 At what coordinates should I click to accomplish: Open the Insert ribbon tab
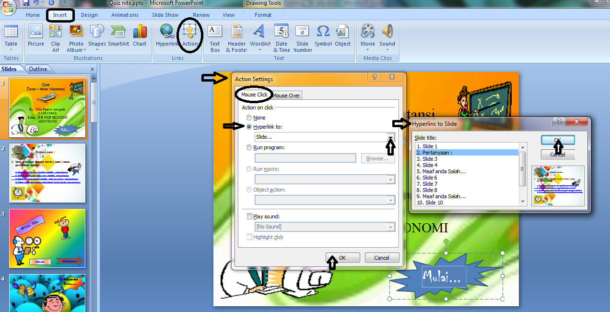coord(60,15)
